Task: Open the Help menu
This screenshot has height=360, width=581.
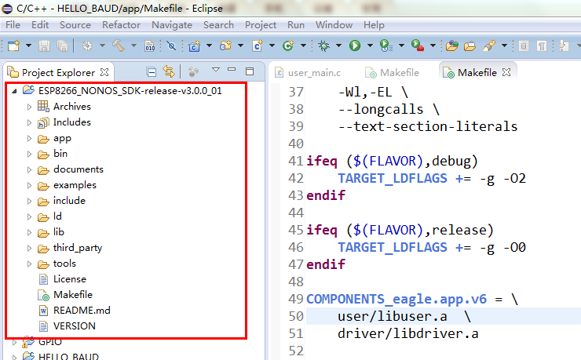Action: (374, 25)
